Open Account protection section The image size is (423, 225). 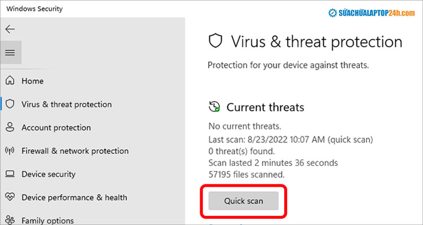pos(56,128)
